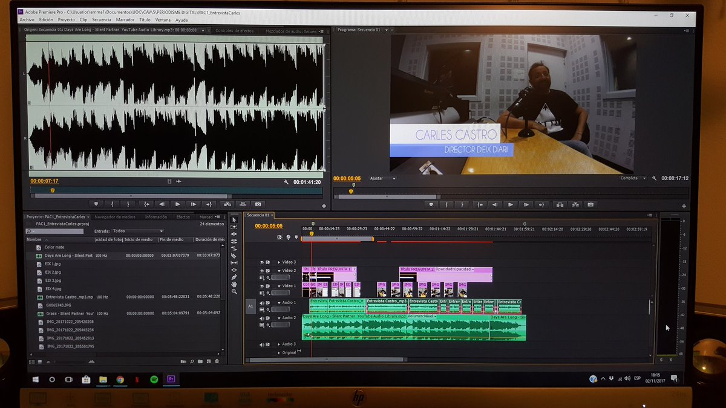726x408 pixels.
Task: Open the Ajustar zoom dropdown
Action: pos(382,179)
